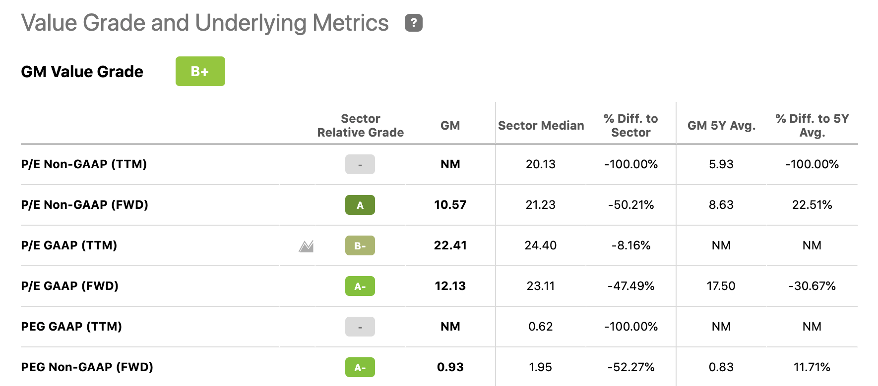The image size is (878, 386).
Task: Sort by GM 5Y Avg. column
Action: tap(720, 125)
